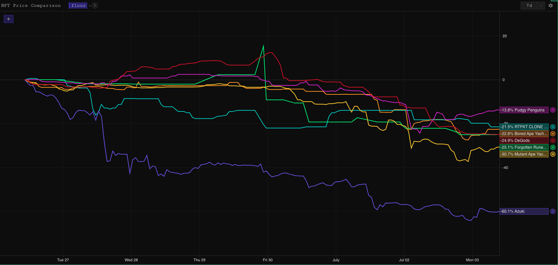
Task: Click the Mon 03 date axis label
Action: [472, 260]
